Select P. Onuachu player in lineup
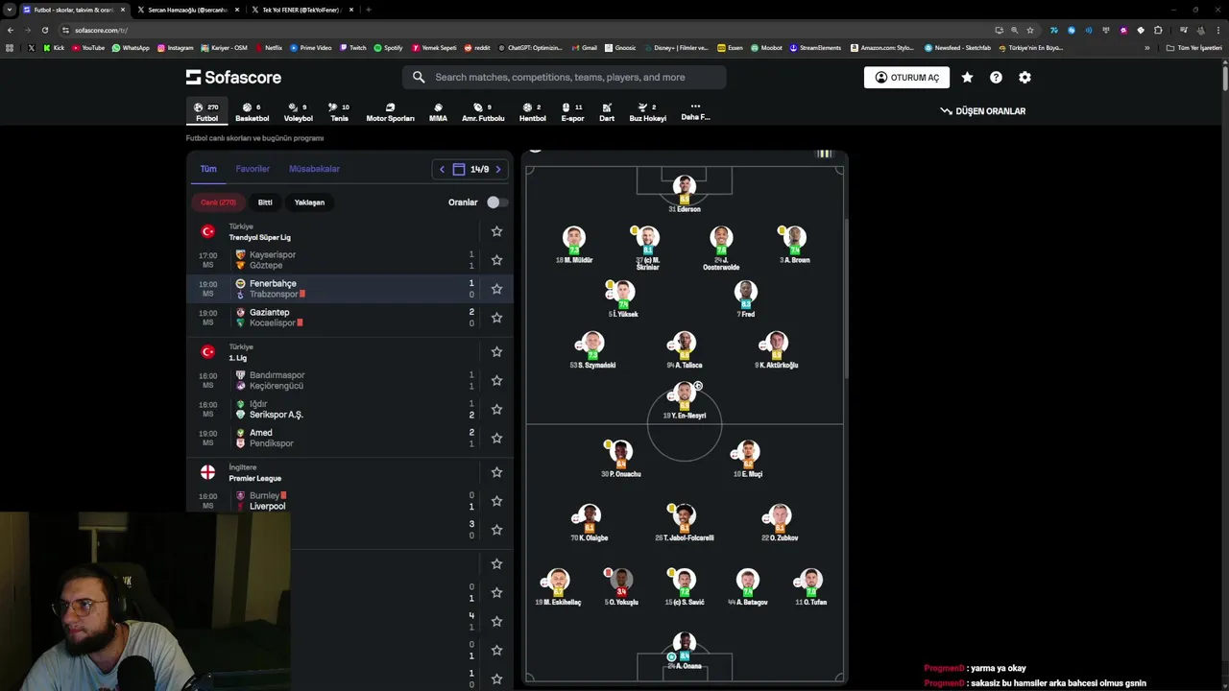Screen dimensions: 1229x691 click(x=621, y=459)
